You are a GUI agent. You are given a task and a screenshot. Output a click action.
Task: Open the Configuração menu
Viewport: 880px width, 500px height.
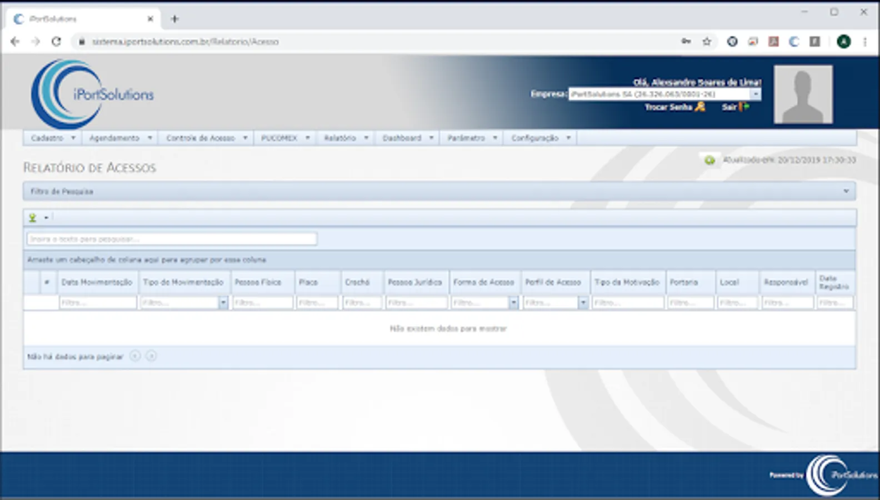coord(541,138)
